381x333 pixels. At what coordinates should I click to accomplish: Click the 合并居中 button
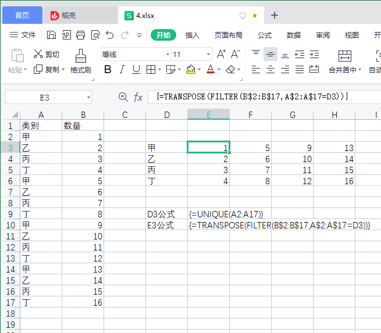[345, 62]
